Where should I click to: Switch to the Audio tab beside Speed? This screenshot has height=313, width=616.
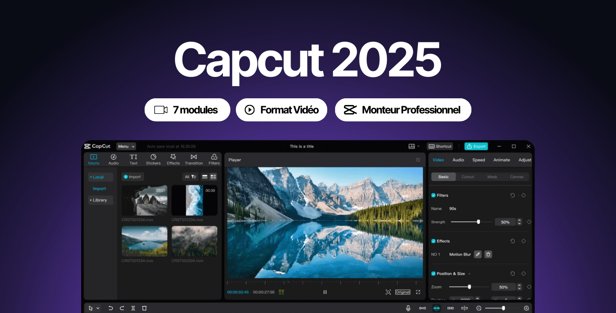point(458,160)
